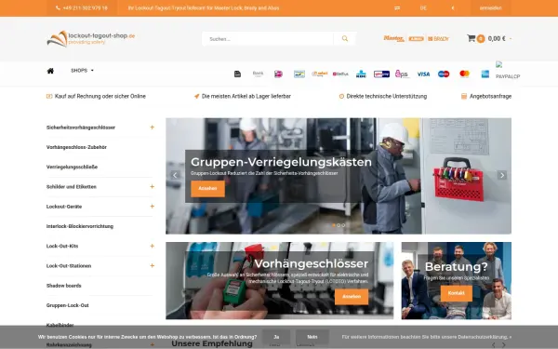Click the Bancontact card payment icon
The width and height of the screenshot is (558, 349).
(299, 74)
